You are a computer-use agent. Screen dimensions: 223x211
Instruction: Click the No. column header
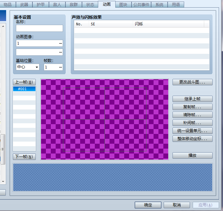(81, 24)
